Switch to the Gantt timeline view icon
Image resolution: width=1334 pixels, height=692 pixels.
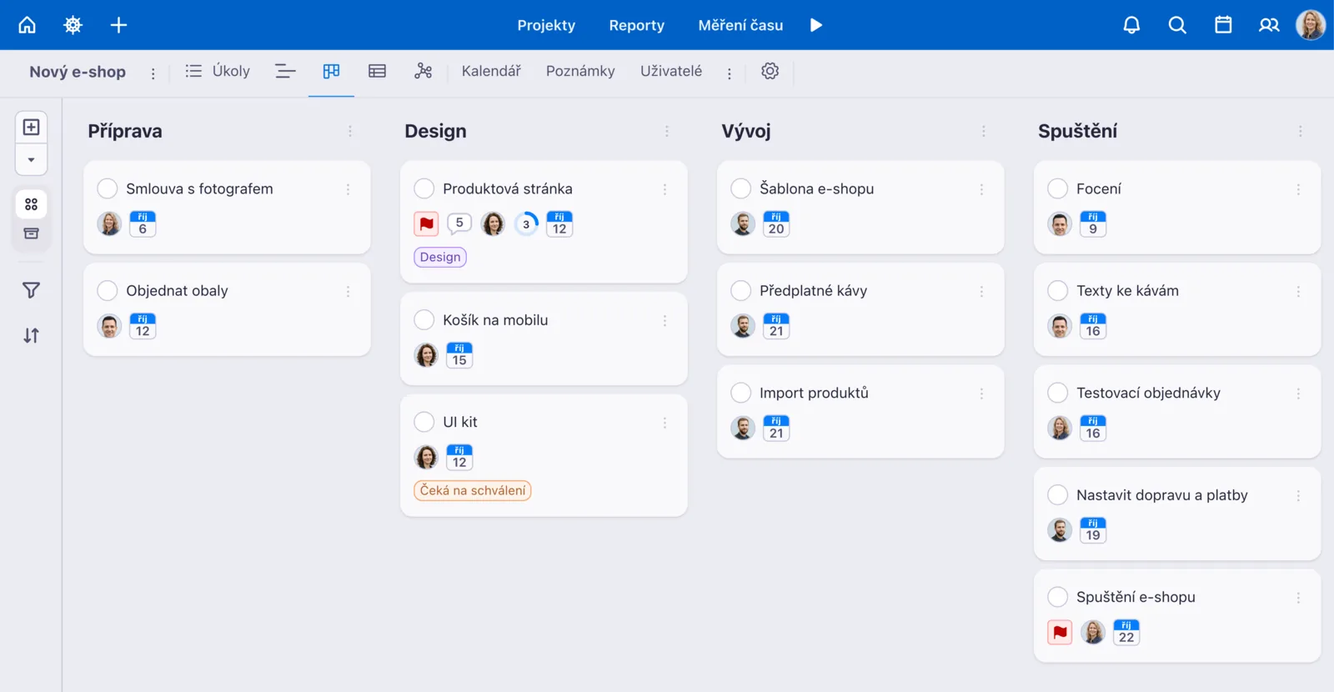pos(285,72)
